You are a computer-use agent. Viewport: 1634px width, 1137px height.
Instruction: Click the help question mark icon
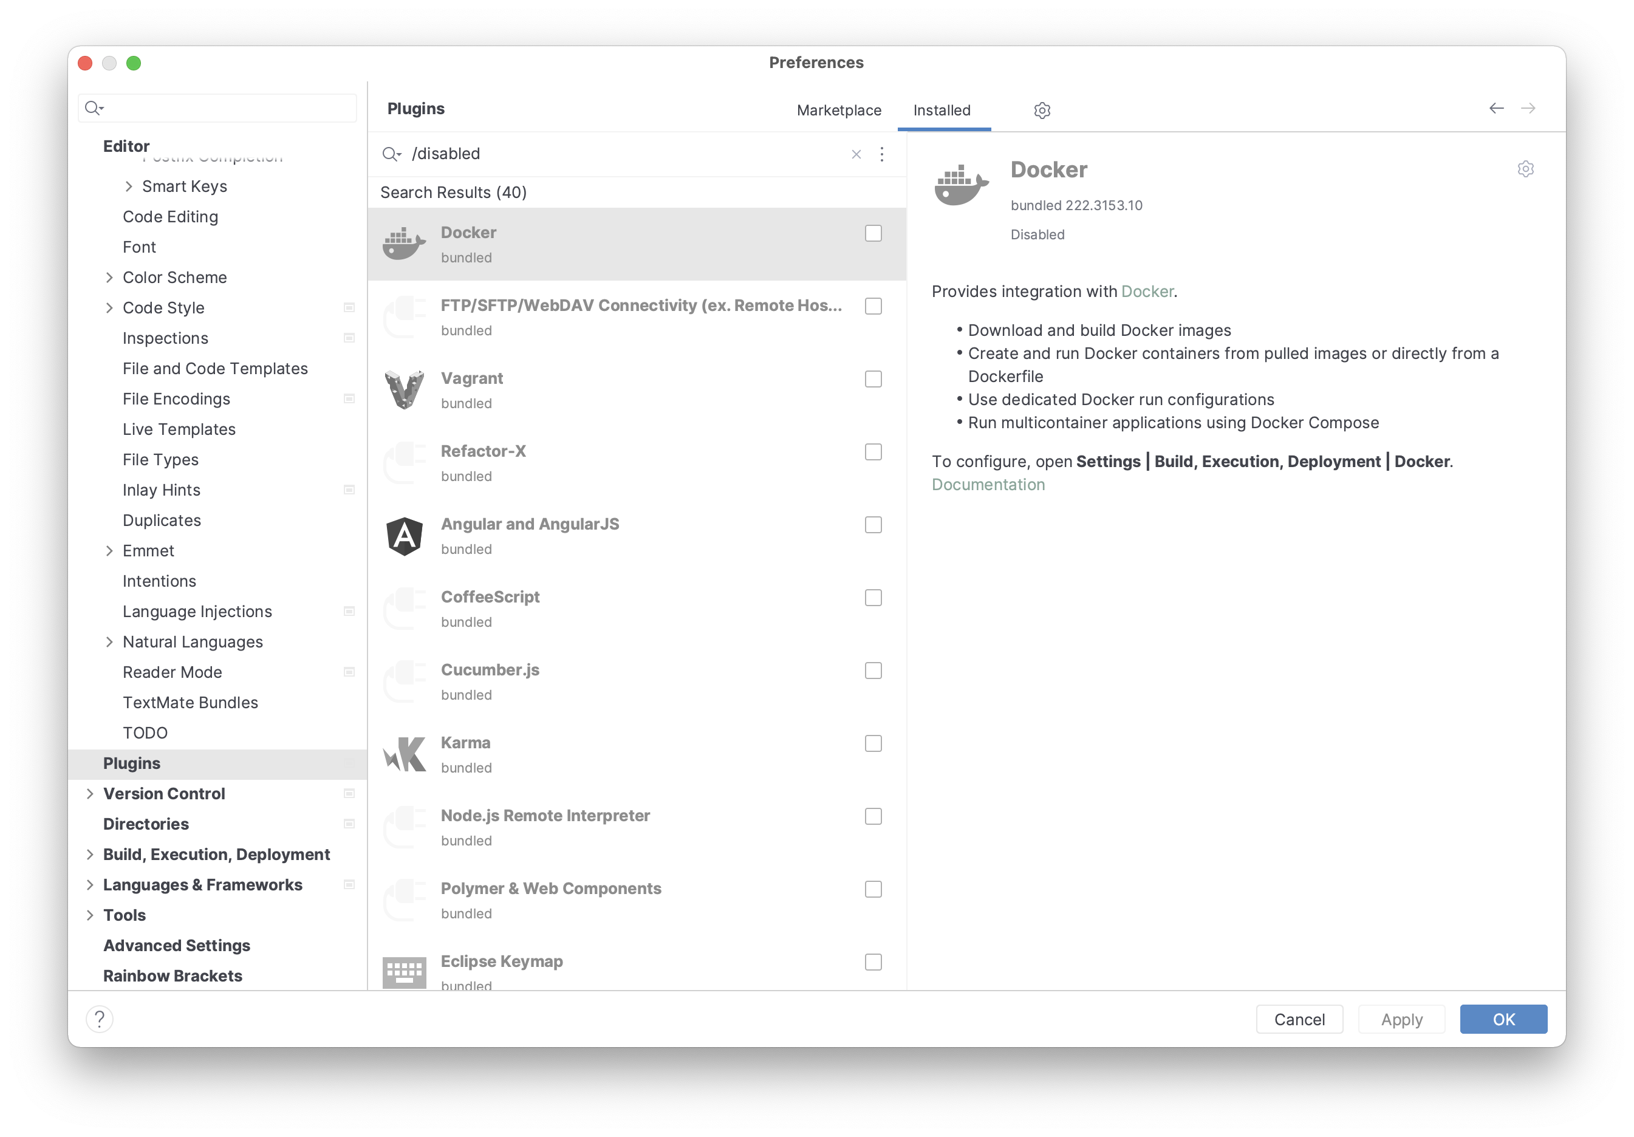tap(100, 1019)
